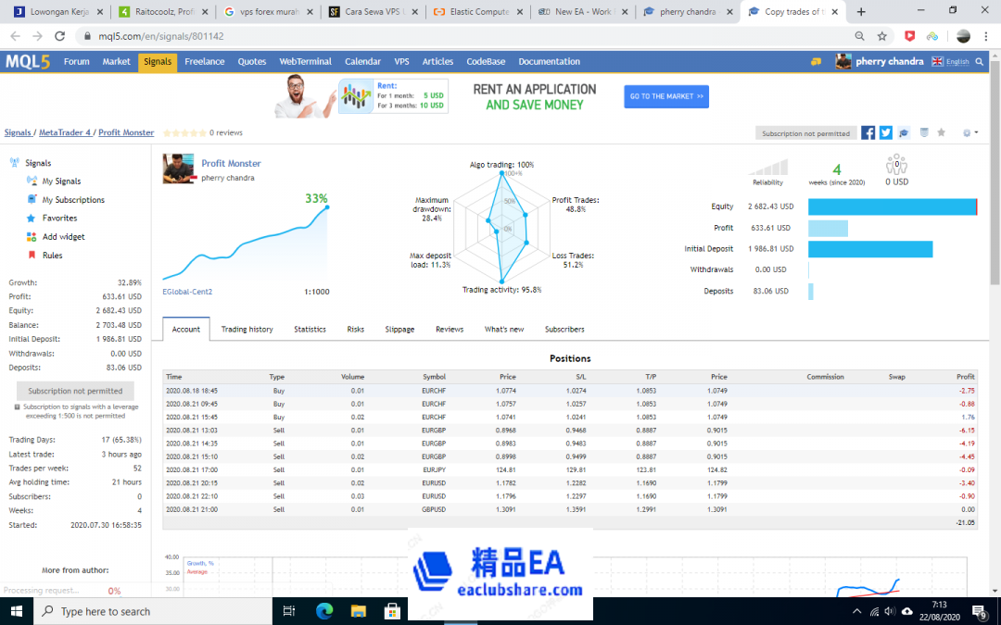Click the Facebook share icon
This screenshot has width=1001, height=625.
coord(868,133)
